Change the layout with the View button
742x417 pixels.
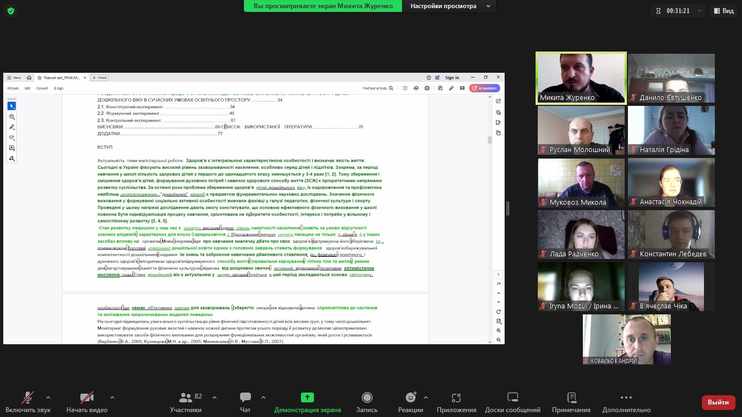point(723,11)
